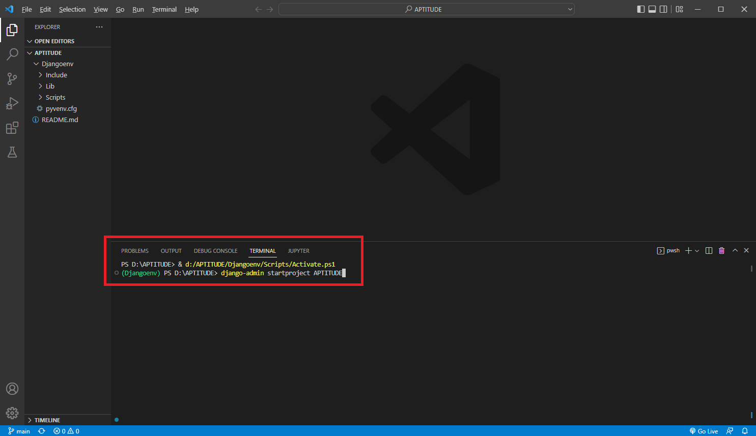The height and width of the screenshot is (436, 756).
Task: Click the terminal command line text
Action: click(282, 273)
